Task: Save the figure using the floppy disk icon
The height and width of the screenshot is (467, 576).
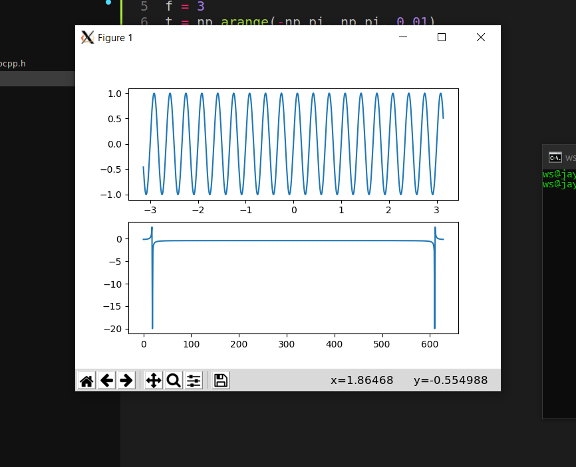Action: click(221, 380)
